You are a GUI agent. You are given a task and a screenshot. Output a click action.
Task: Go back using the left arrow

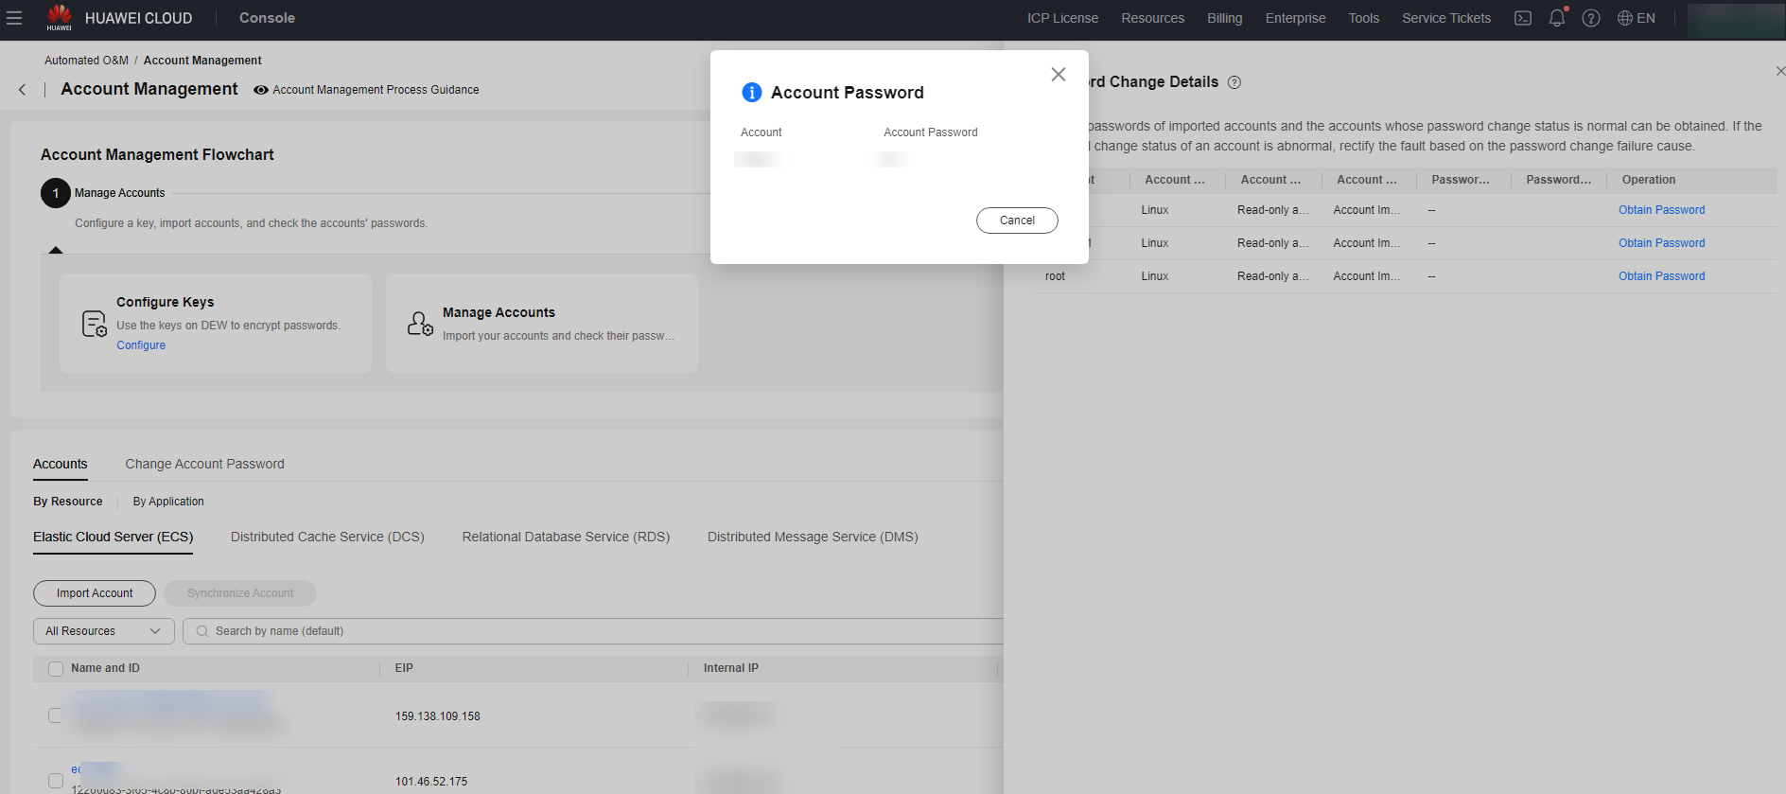[23, 90]
